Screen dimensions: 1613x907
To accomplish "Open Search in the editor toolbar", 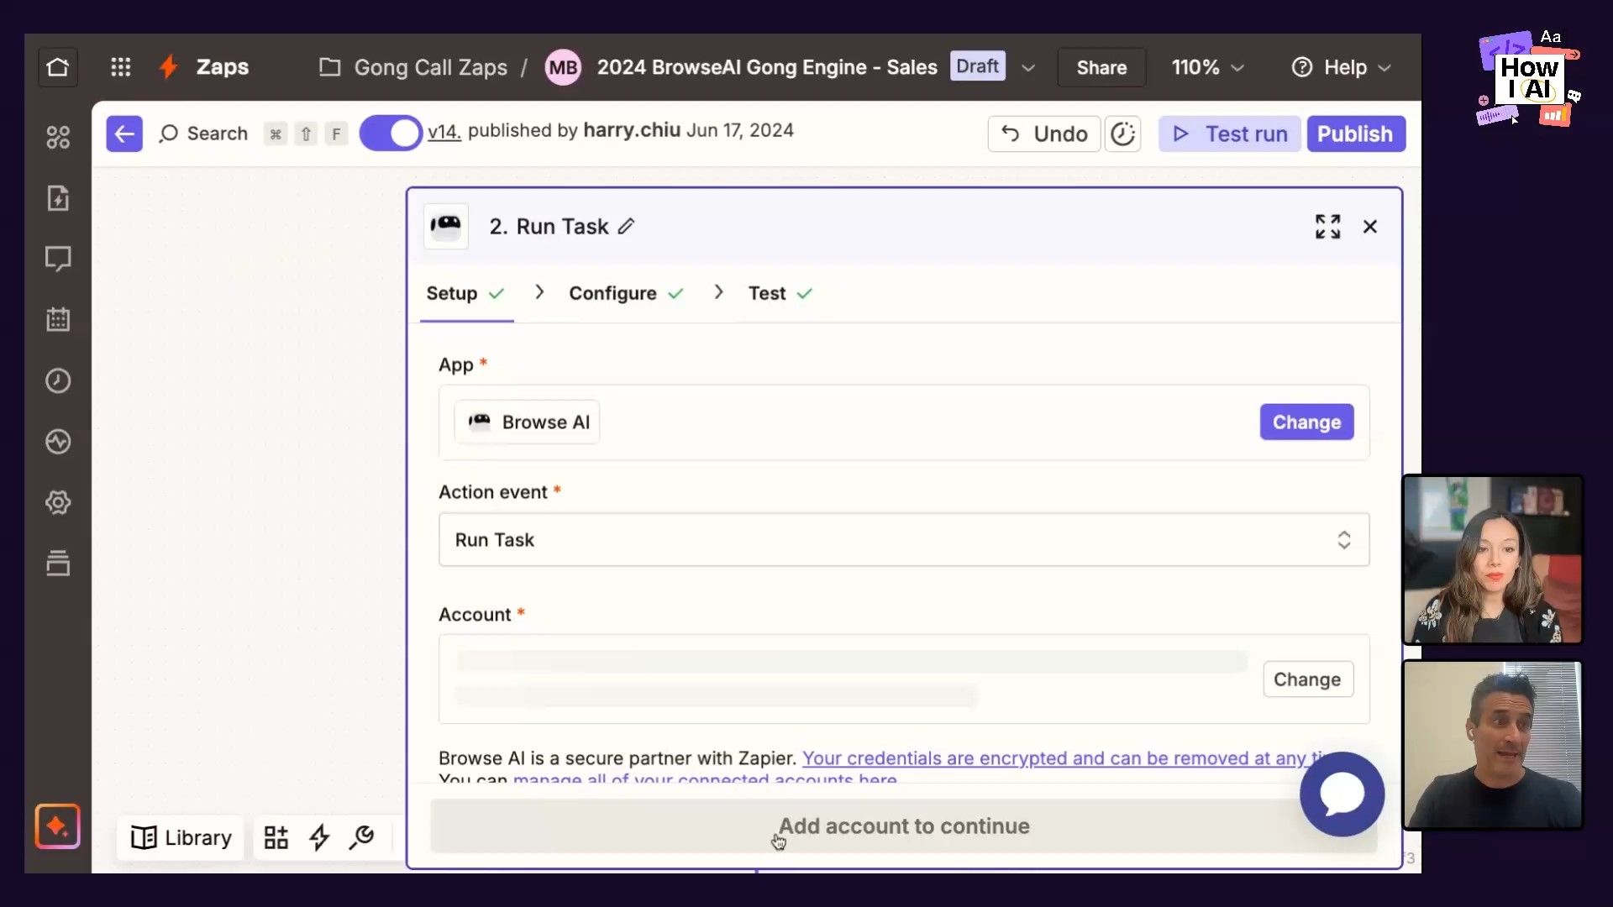I will pyautogui.click(x=204, y=134).
